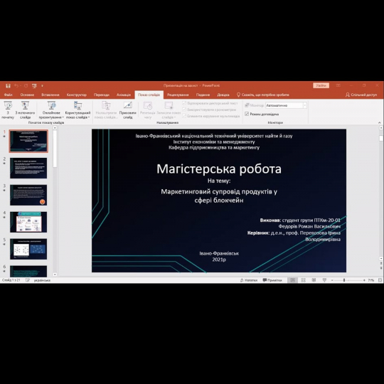The image size is (384, 384).
Task: Start Slide Show from status bar icon
Action: pyautogui.click(x=324, y=280)
